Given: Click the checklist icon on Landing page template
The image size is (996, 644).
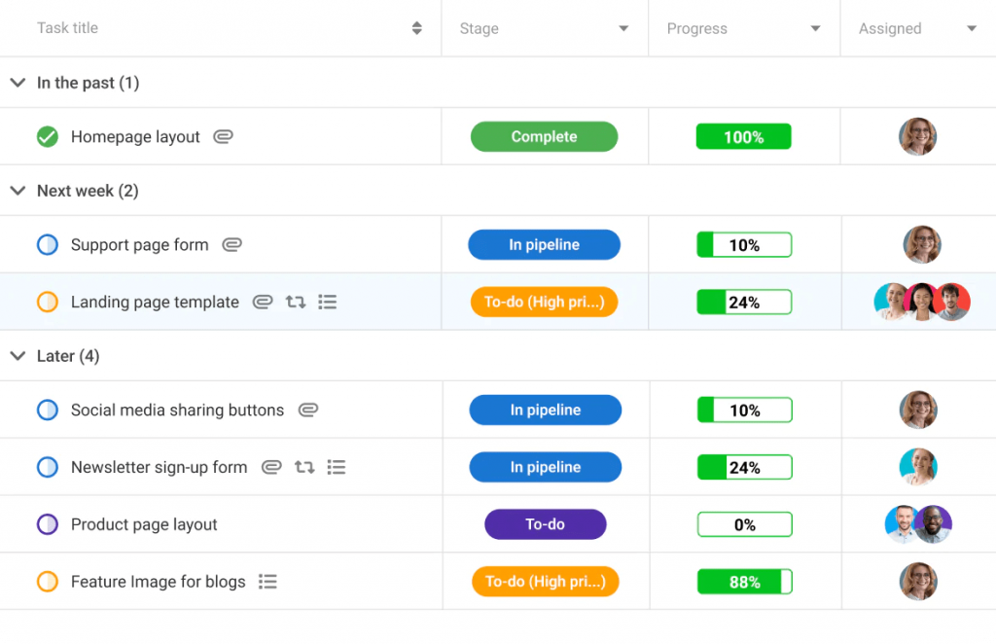Looking at the screenshot, I should click(328, 302).
